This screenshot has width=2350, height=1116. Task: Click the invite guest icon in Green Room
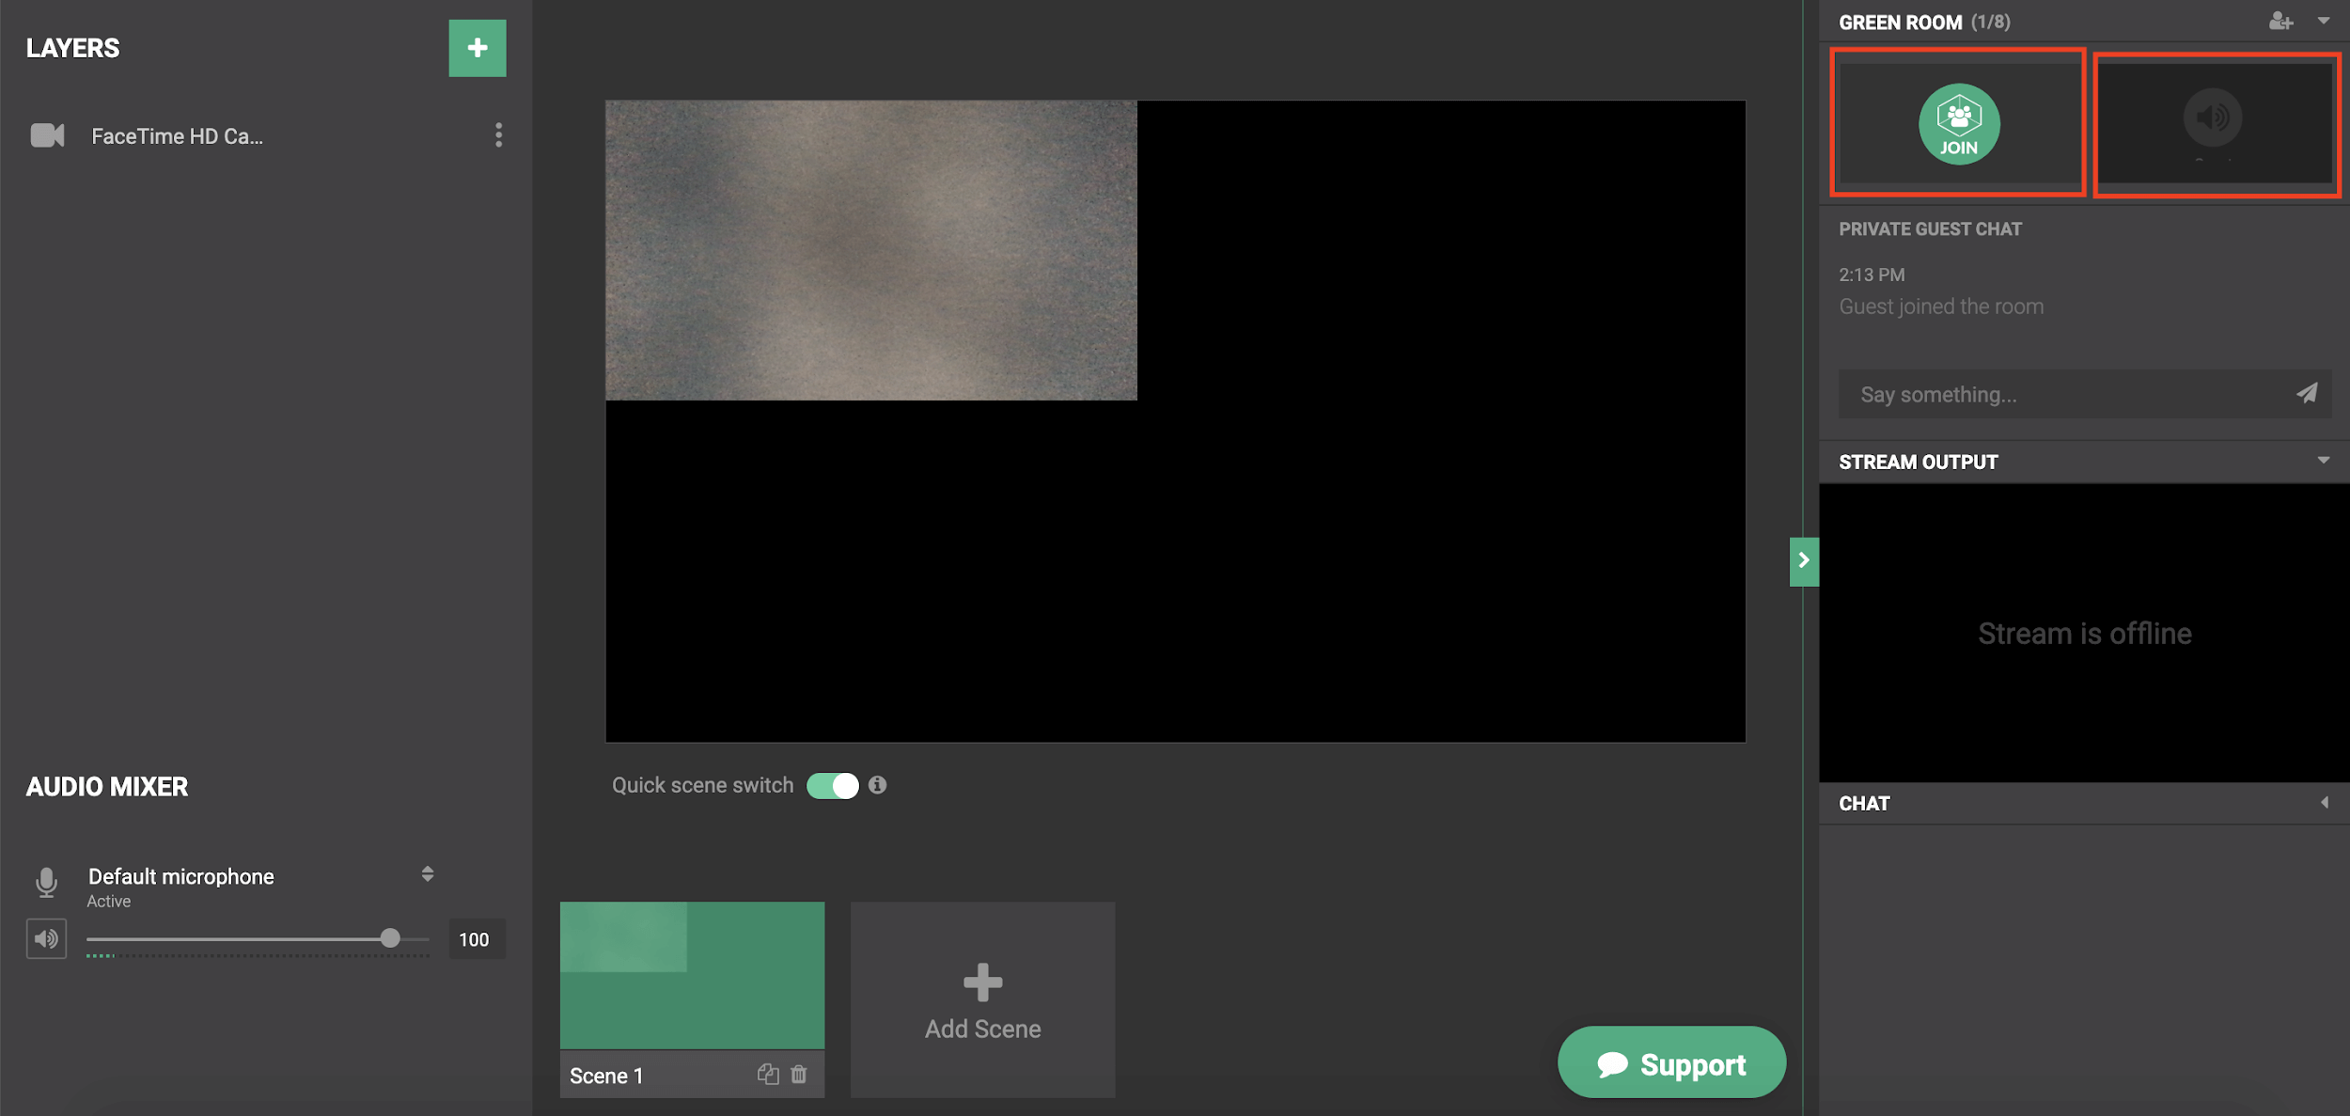pos(2280,21)
